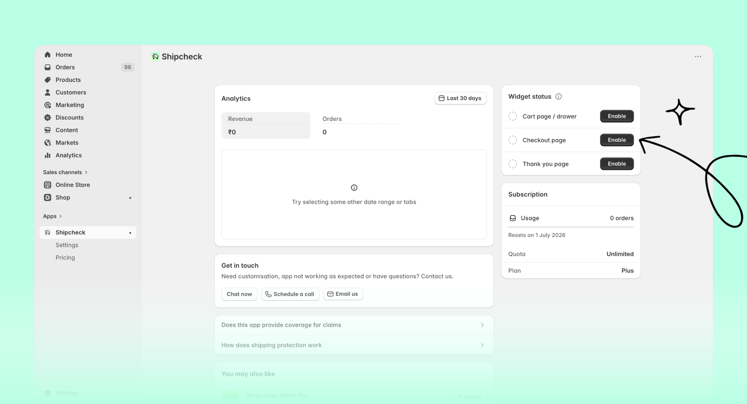Click the Usage progress bar
This screenshot has height=404, width=747.
click(571, 227)
